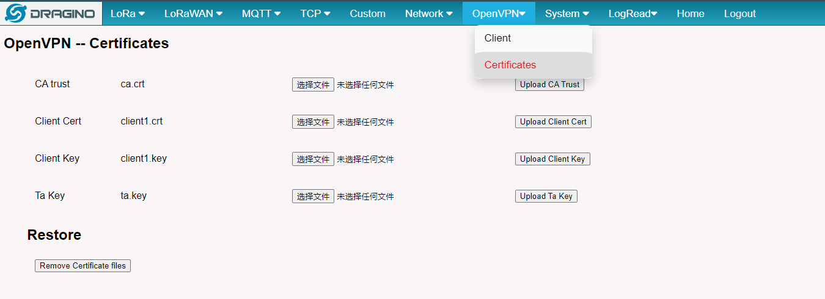Collapse the OpenVPN dropdown menu
The height and width of the screenshot is (299, 825).
[x=499, y=13]
